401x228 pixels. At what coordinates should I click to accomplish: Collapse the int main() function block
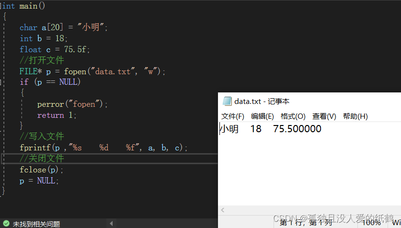[x=1, y=6]
